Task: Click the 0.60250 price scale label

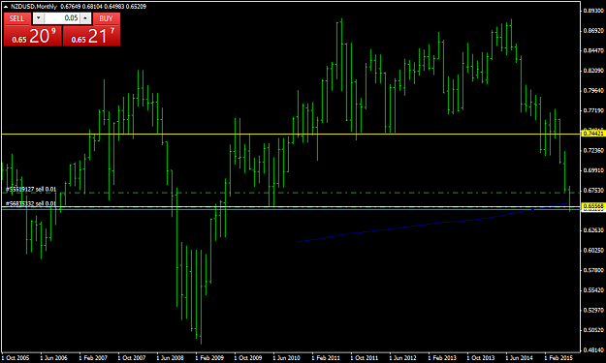Action: click(593, 251)
